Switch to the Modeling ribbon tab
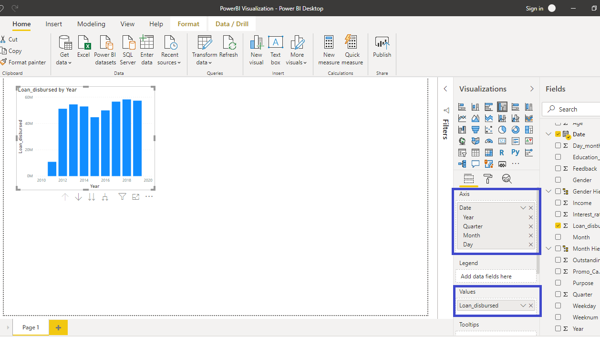Viewport: 600px width, 337px height. (91, 24)
